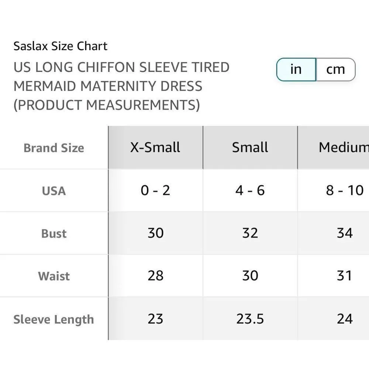
Task: Click the Small waist value 30
Action: point(250,276)
